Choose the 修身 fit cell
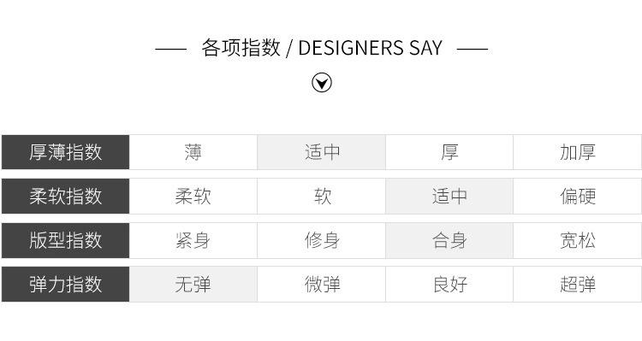 click(x=321, y=240)
